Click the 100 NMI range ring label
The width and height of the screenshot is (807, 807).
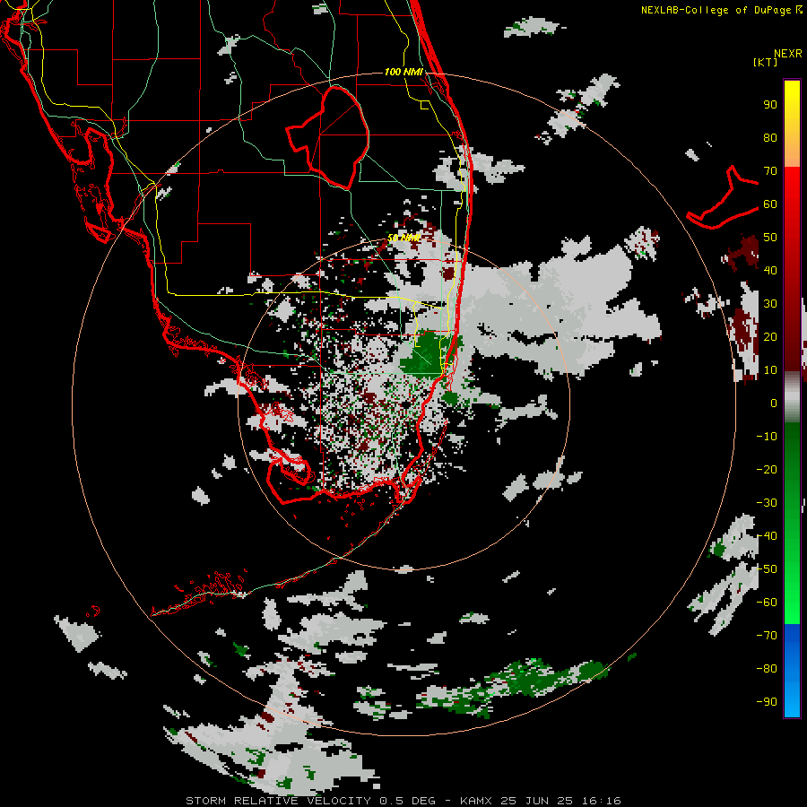point(403,72)
